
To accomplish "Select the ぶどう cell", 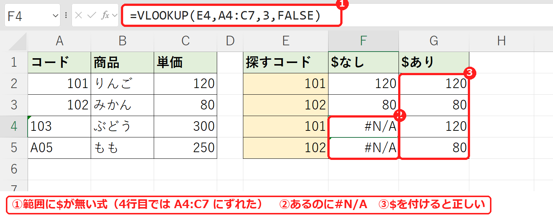I will click(122, 126).
